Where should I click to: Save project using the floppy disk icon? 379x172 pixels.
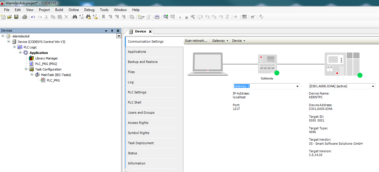click(16, 17)
